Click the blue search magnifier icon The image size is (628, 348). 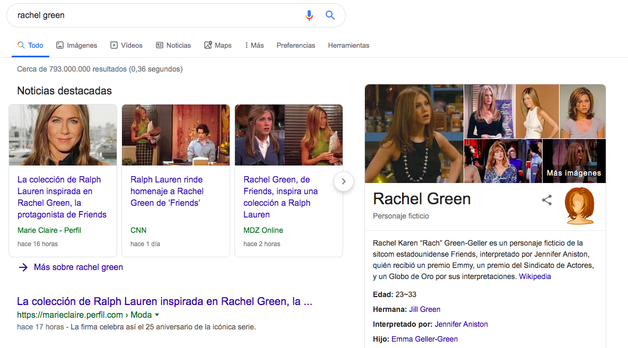[x=330, y=15]
